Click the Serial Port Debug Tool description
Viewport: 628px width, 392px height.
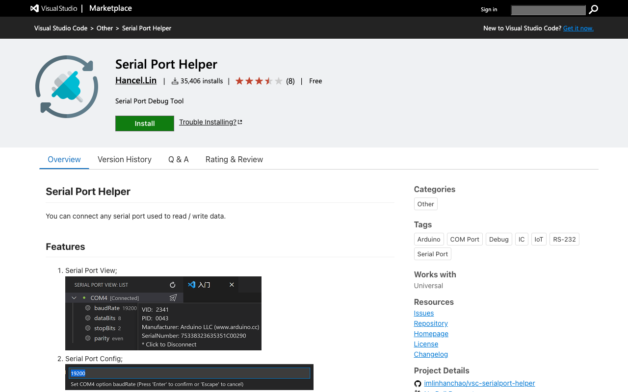click(x=150, y=101)
